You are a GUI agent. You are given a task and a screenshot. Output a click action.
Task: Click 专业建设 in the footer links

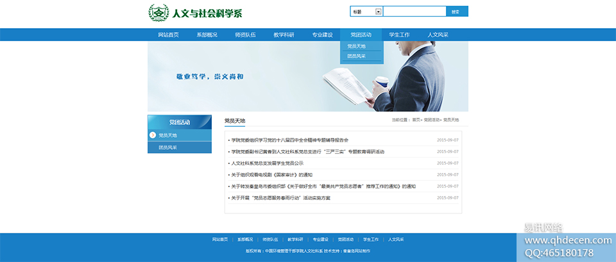(321, 239)
